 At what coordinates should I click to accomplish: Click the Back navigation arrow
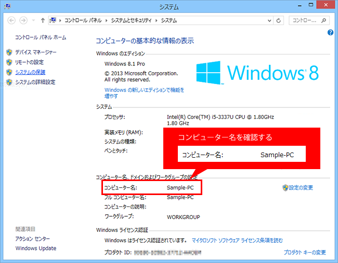[x=11, y=20]
